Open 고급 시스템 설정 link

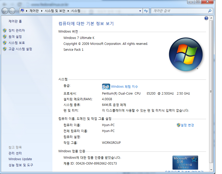20,49
